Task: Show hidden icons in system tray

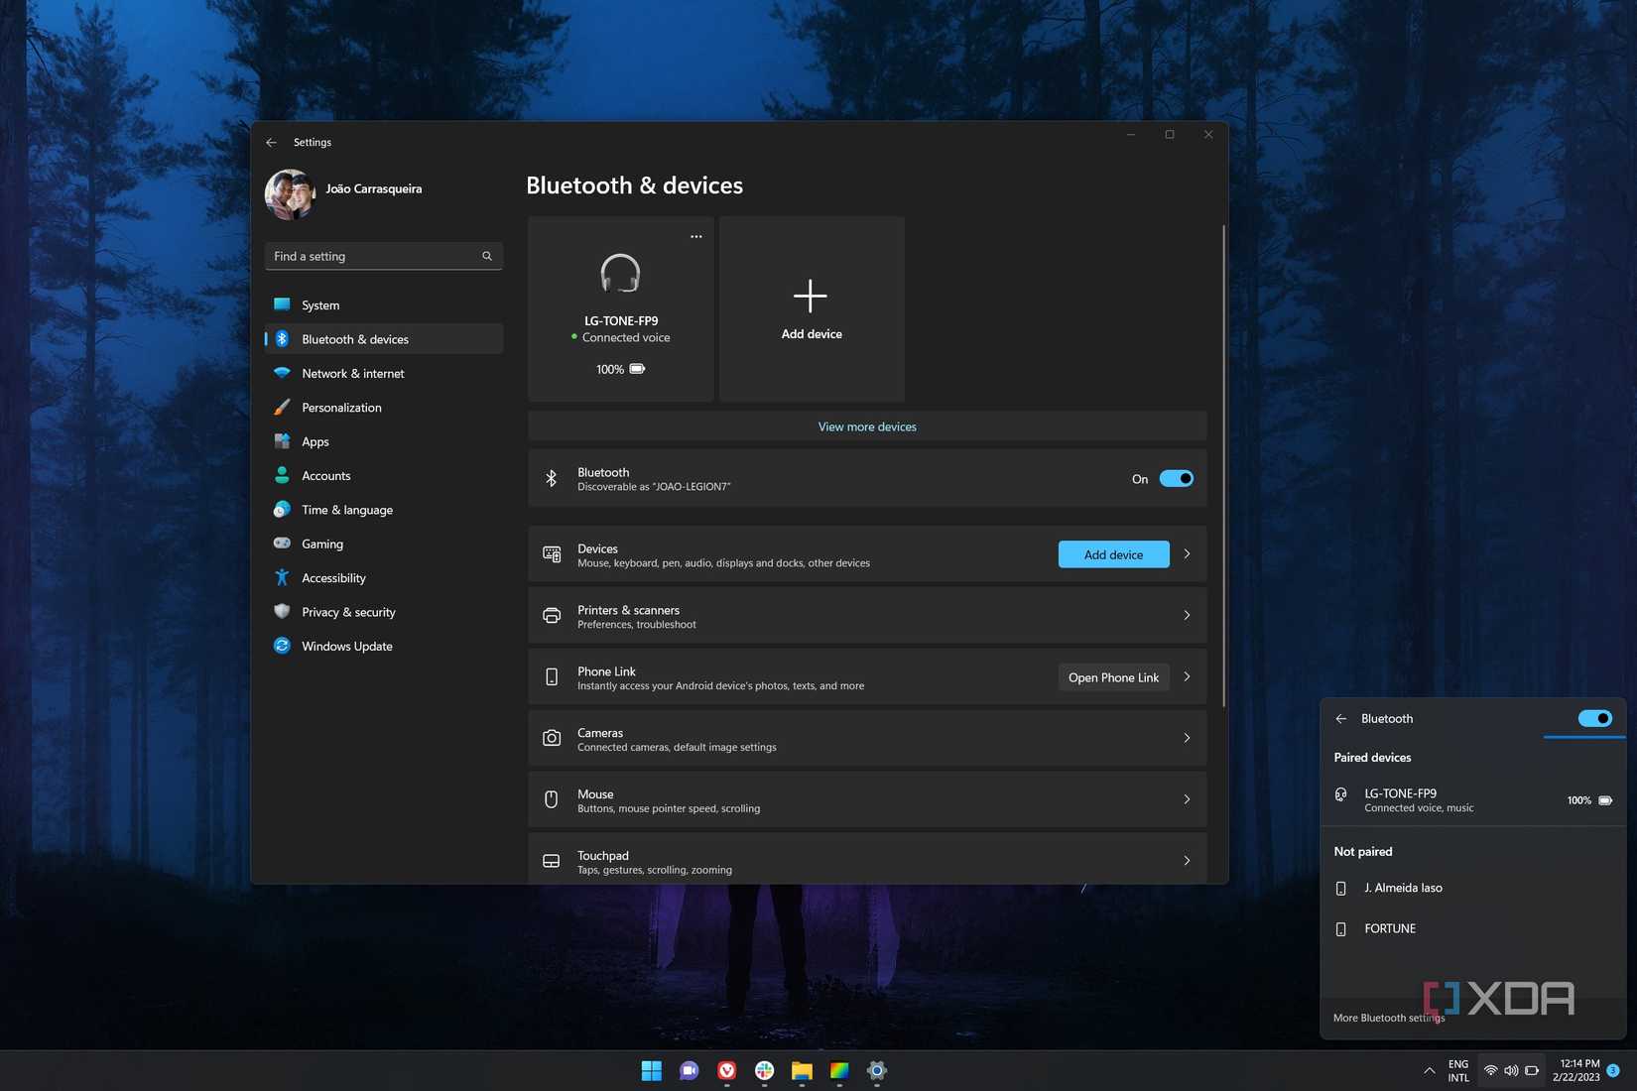Action: 1429,1070
